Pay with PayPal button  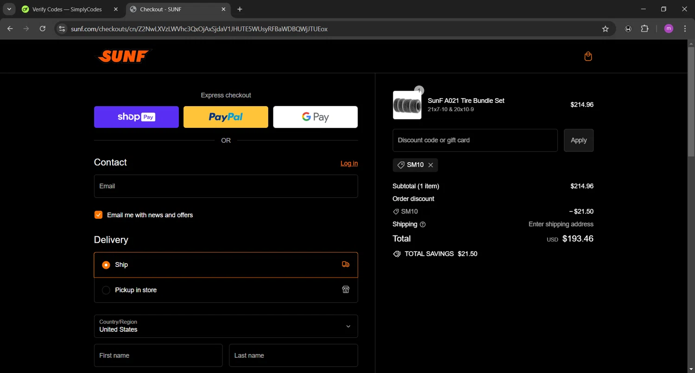[x=226, y=117]
